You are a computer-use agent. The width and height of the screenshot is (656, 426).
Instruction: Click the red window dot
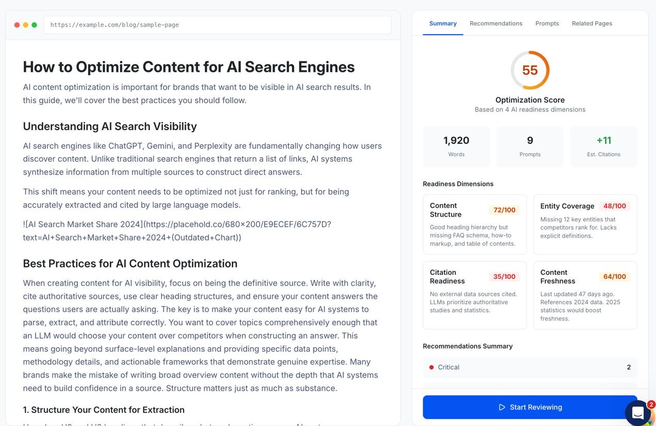coord(17,25)
